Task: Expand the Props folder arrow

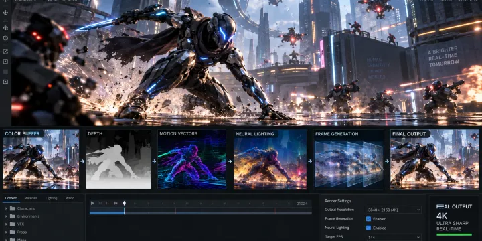Action: pyautogui.click(x=6, y=232)
